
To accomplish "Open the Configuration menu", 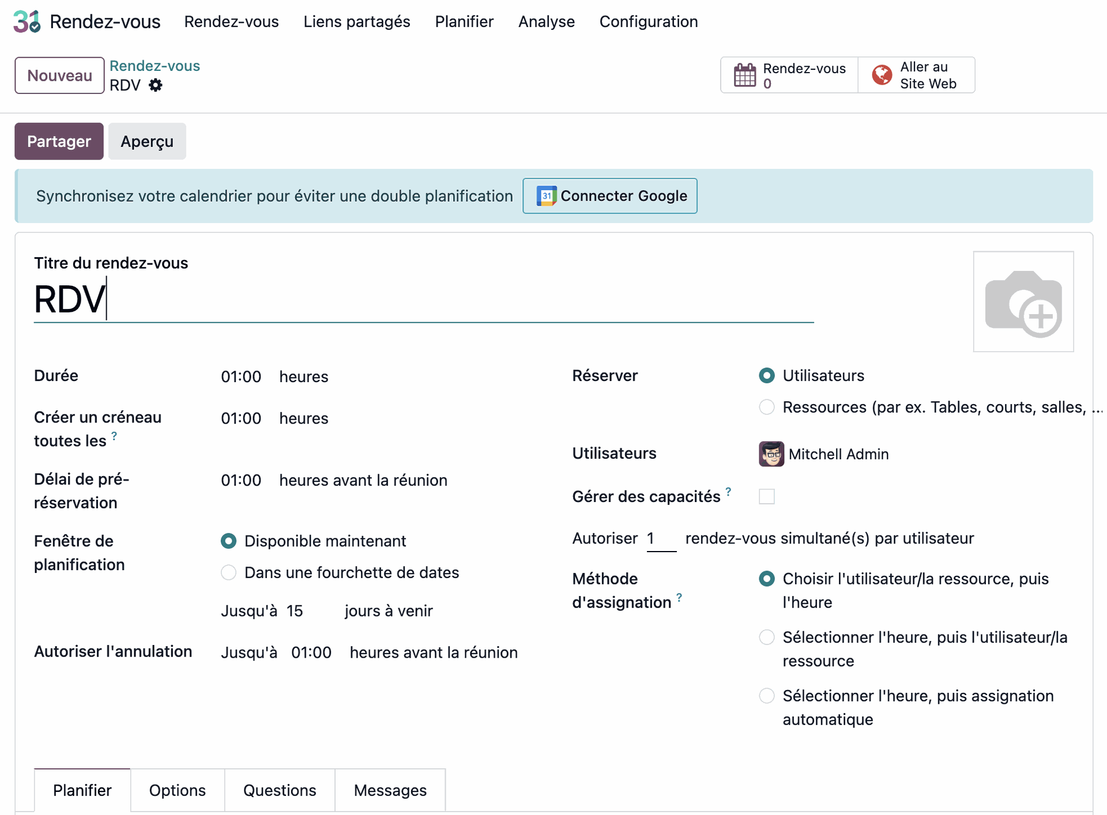I will [x=648, y=21].
